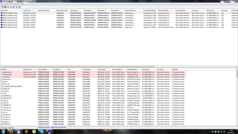
Task: Click the Copy Selected Items toolbar icon
Action: 11,7
